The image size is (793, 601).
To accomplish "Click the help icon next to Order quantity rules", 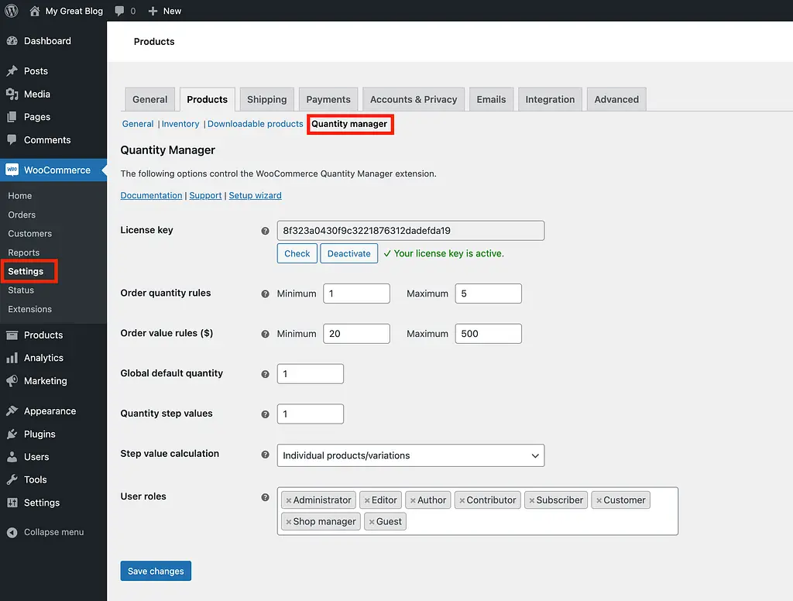I will 265,294.
